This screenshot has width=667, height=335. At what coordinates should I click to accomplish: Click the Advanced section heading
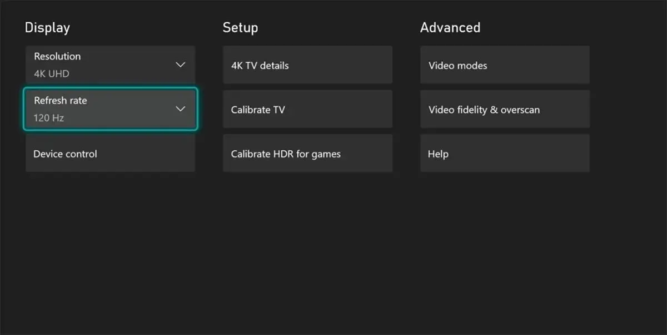tap(450, 27)
